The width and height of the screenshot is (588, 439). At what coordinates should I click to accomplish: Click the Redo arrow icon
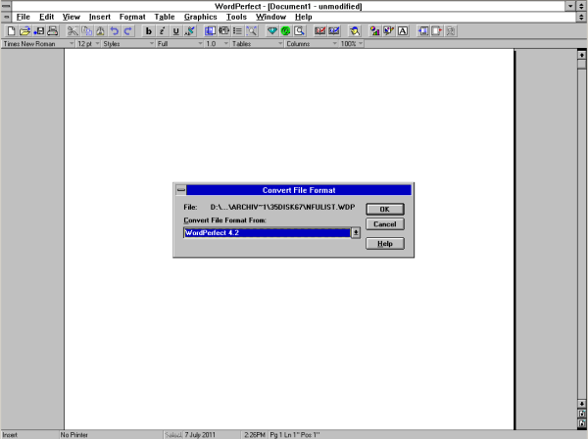tap(128, 31)
